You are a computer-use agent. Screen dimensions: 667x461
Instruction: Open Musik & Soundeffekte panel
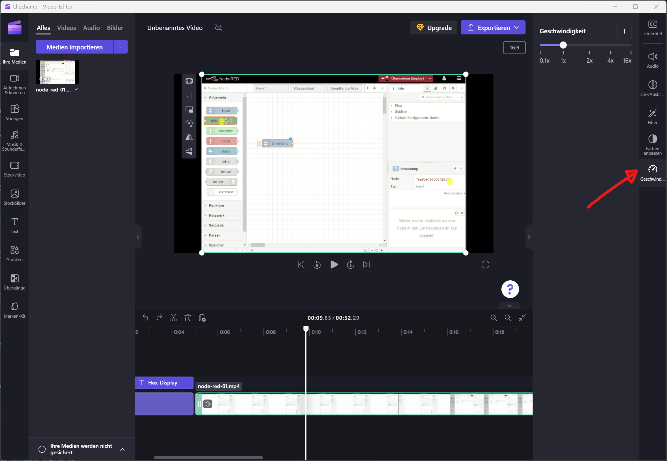click(x=14, y=141)
